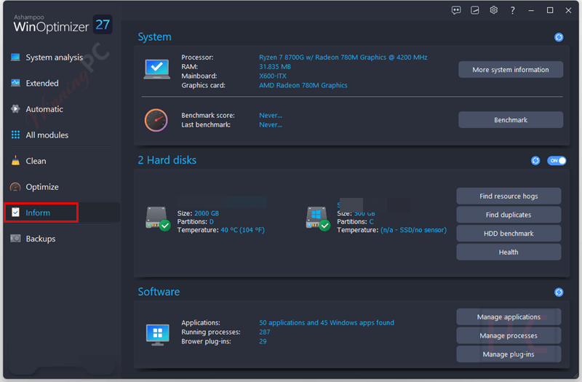582x382 pixels.
Task: Click the Inform checklist icon
Action: 15,212
